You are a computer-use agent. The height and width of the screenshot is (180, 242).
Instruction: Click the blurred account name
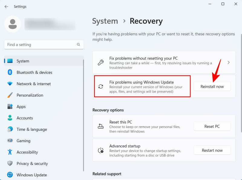(x=50, y=24)
